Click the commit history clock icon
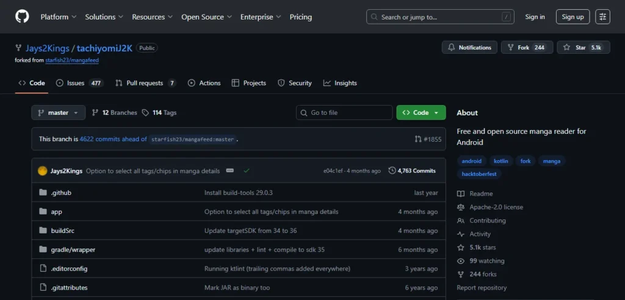Screen dimensions: 625x300 pos(392,171)
